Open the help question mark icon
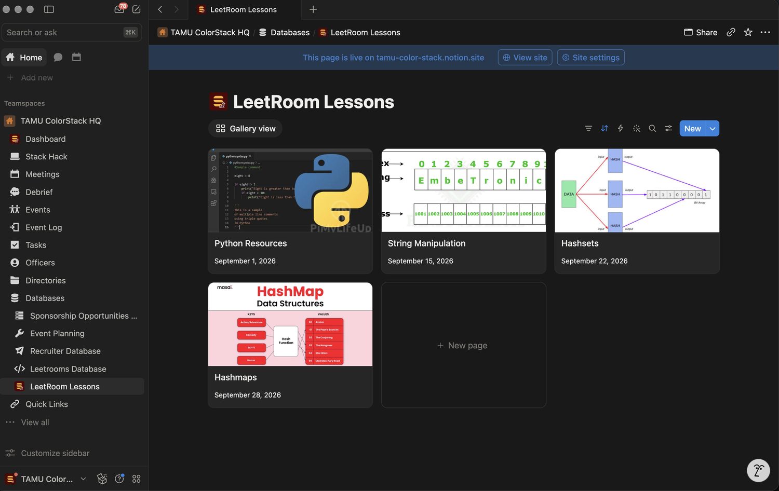The image size is (779, 491). (x=119, y=479)
